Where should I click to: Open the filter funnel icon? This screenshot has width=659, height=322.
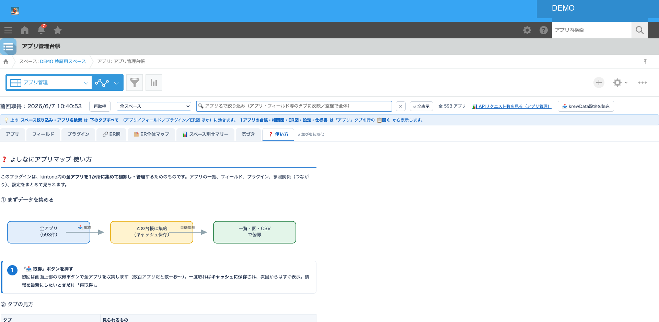click(x=135, y=83)
